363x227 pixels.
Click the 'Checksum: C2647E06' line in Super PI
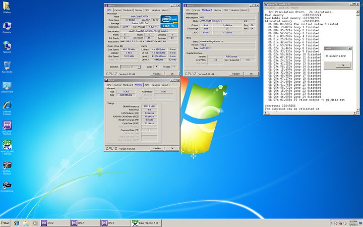point(280,106)
